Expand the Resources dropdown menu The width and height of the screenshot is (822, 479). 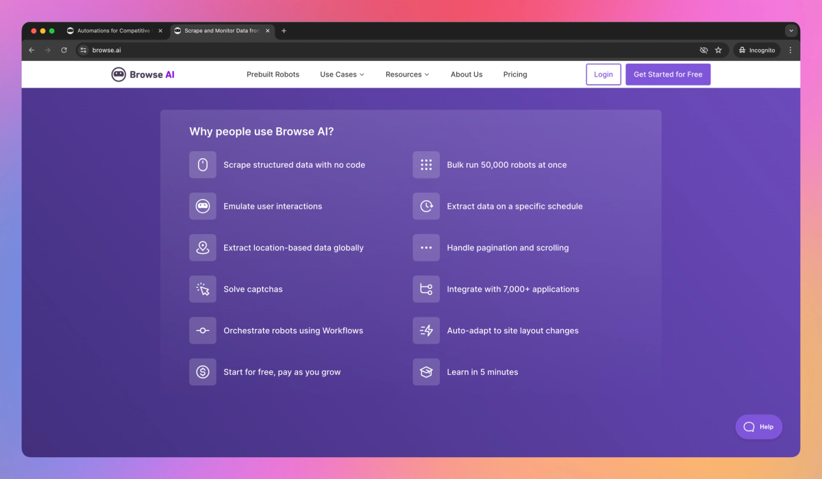(x=407, y=75)
